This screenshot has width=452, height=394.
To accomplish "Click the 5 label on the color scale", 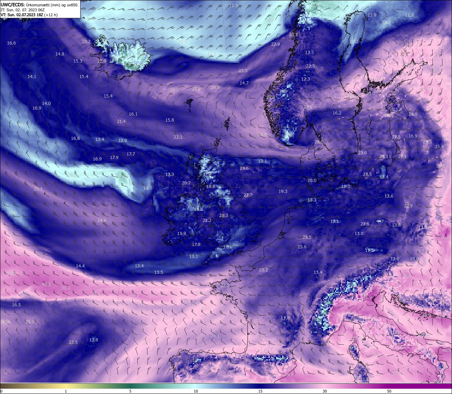I will coord(130,391).
